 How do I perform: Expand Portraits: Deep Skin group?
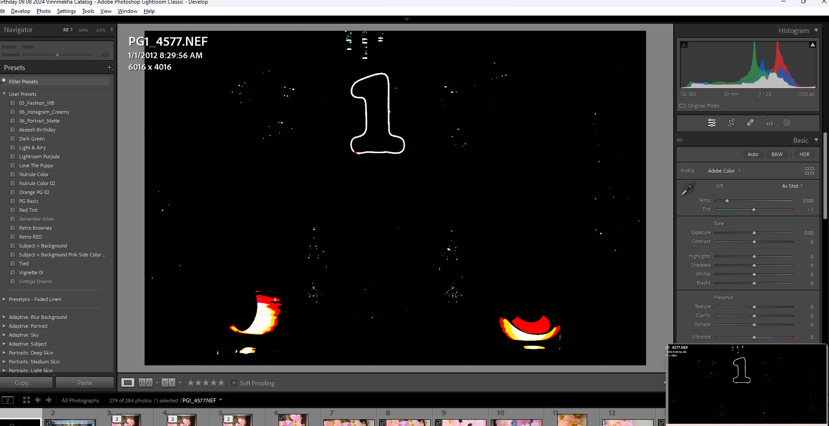click(x=4, y=353)
